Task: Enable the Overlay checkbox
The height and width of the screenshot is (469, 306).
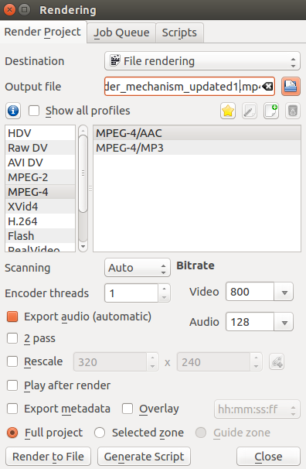Action: click(127, 409)
